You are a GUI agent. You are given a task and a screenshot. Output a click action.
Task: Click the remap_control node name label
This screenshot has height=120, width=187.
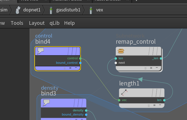[x=136, y=42]
